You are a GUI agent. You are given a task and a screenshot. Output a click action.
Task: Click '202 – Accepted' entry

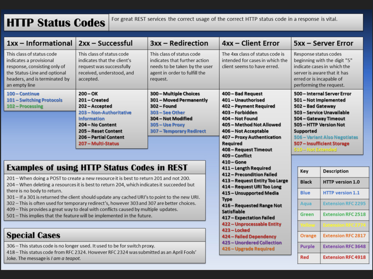click(x=95, y=106)
